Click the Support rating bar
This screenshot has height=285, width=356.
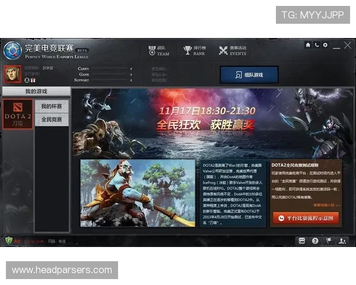point(109,80)
